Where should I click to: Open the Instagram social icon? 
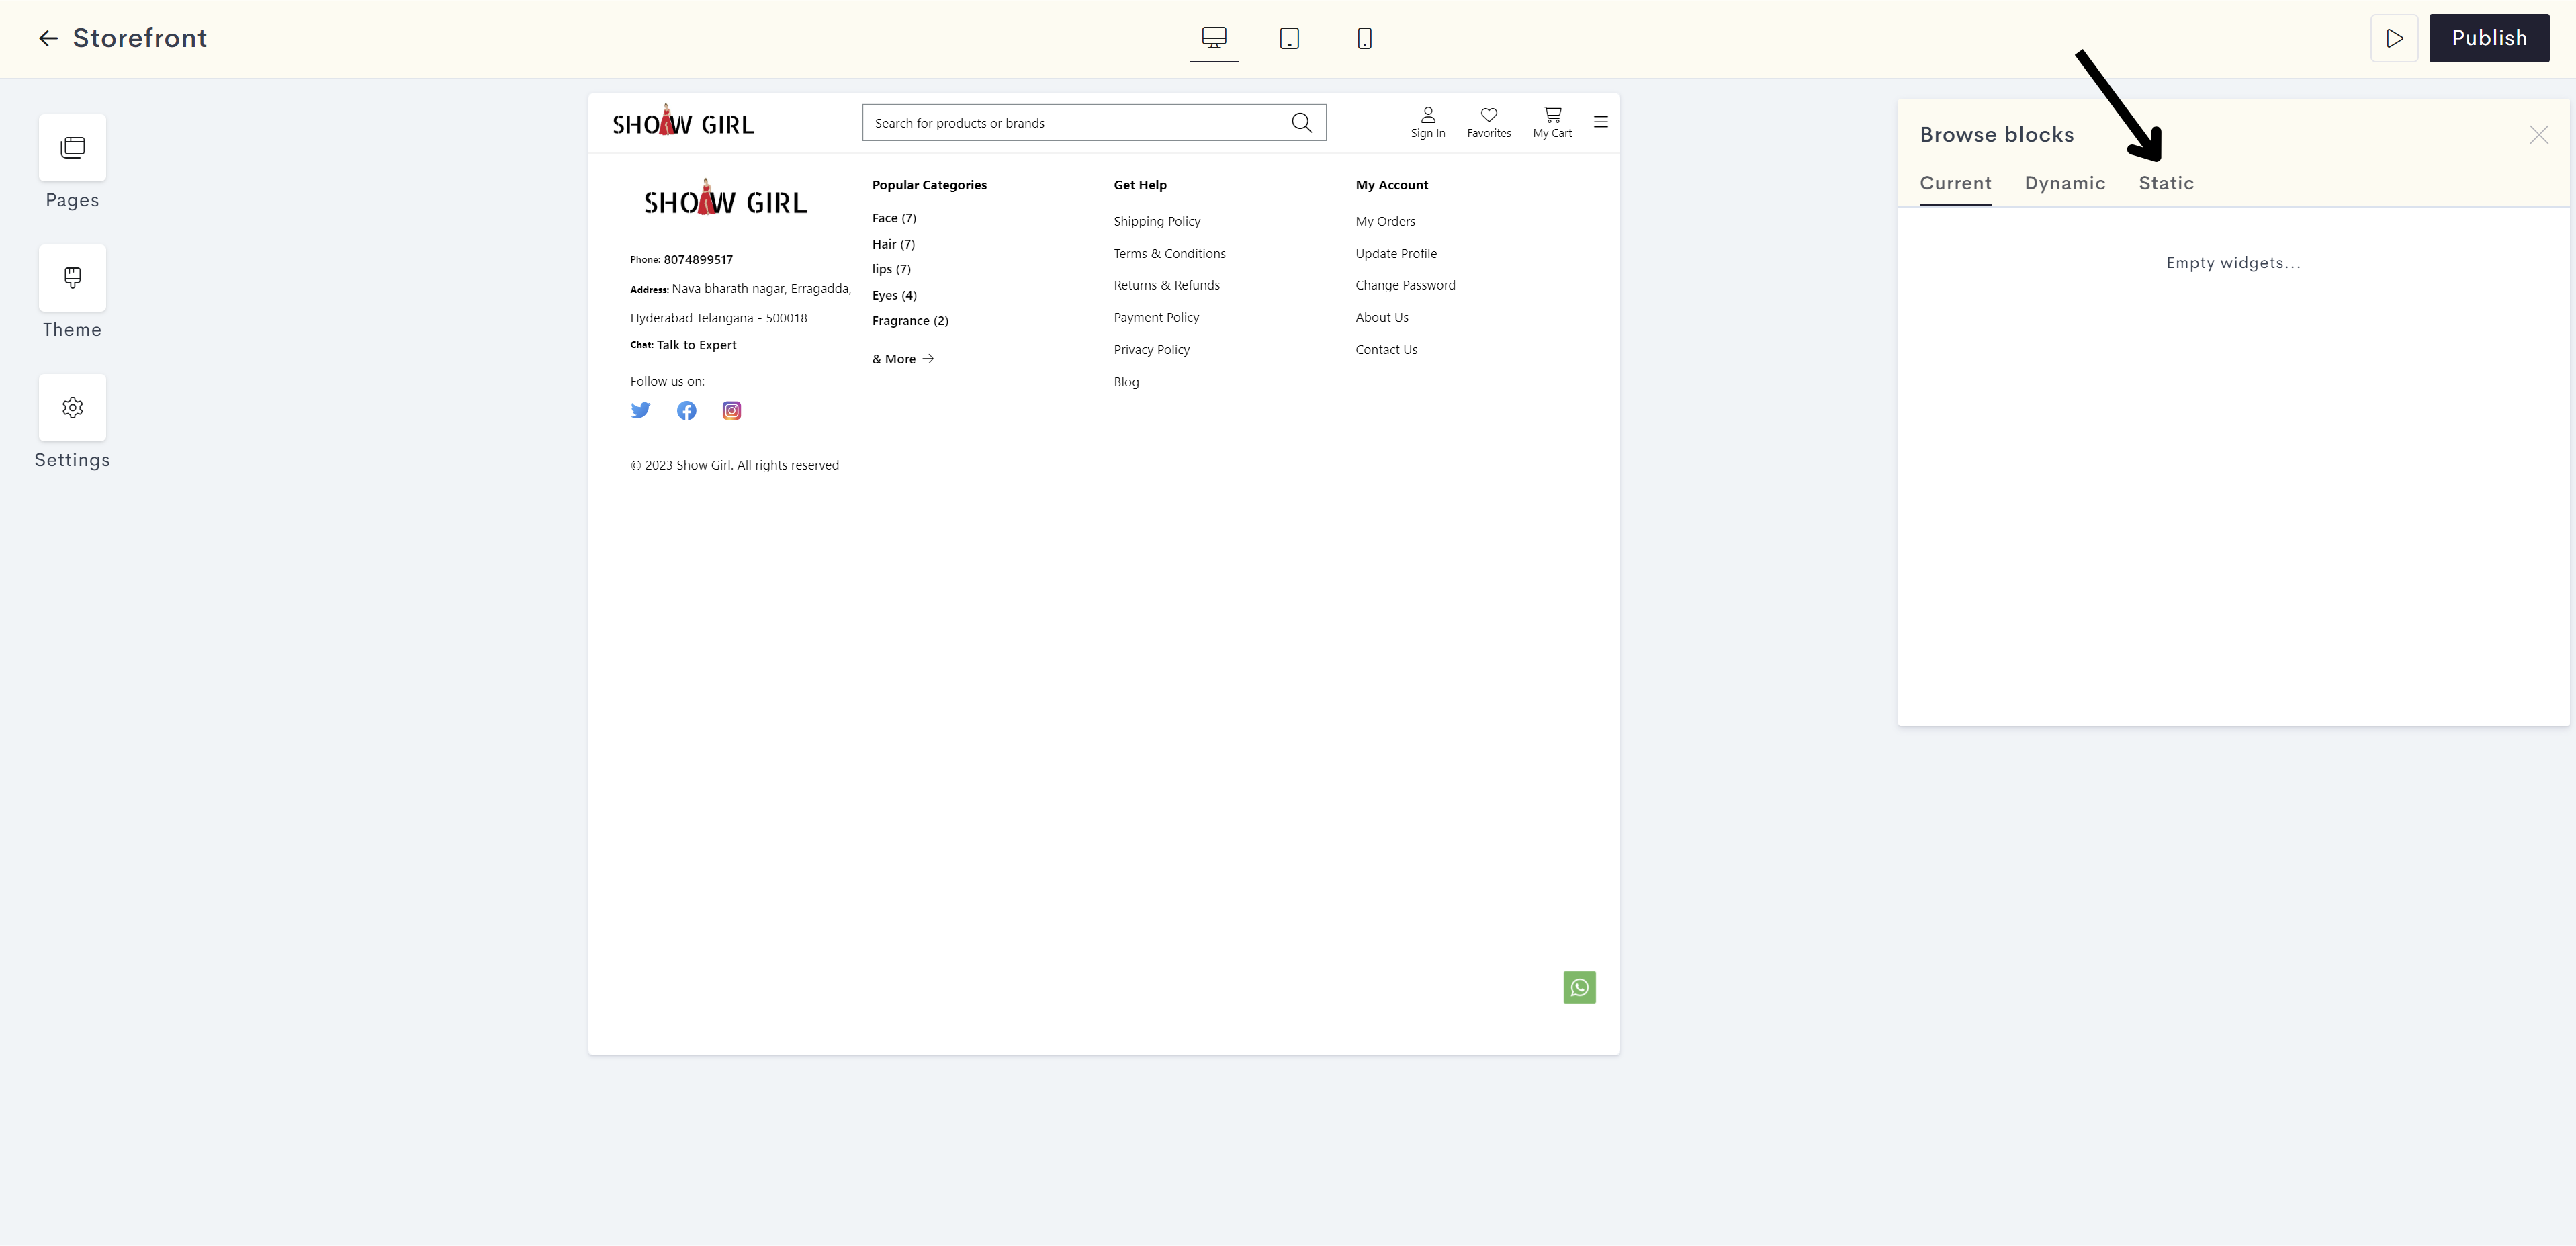click(732, 411)
